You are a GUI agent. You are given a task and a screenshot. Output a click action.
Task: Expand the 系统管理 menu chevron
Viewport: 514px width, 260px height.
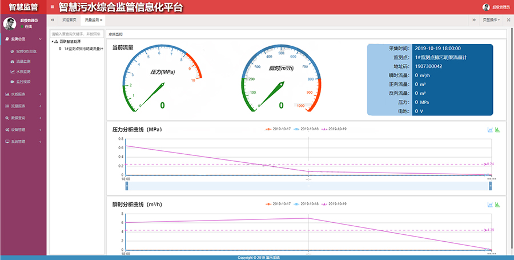[x=41, y=142]
